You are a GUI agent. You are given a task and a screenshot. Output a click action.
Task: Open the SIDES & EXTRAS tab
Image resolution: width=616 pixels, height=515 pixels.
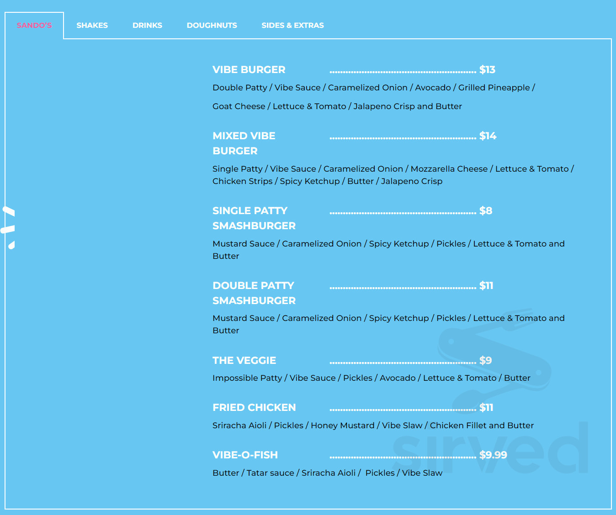click(292, 25)
